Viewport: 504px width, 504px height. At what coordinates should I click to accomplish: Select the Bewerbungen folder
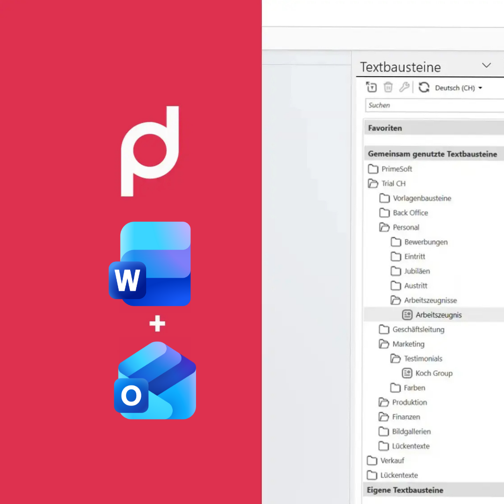coord(425,242)
